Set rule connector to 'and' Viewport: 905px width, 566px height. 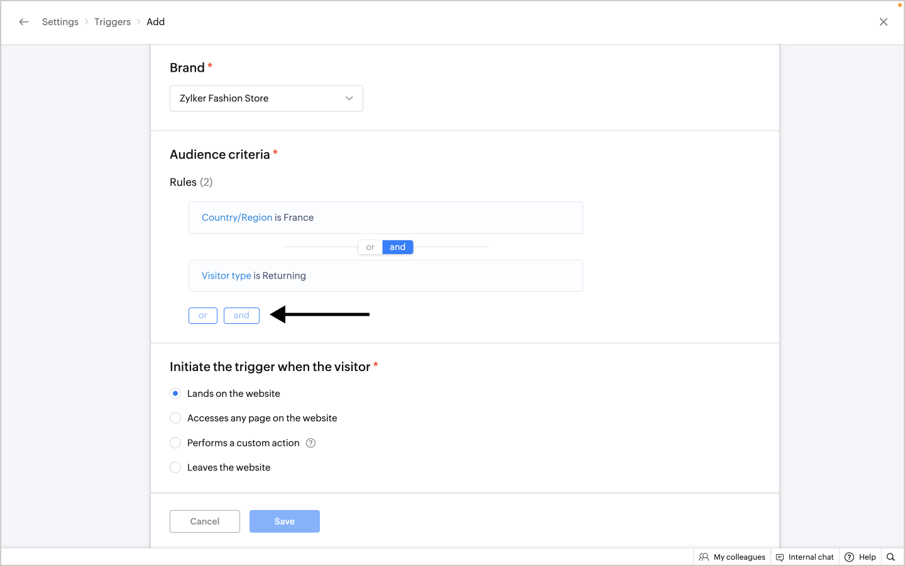[397, 247]
